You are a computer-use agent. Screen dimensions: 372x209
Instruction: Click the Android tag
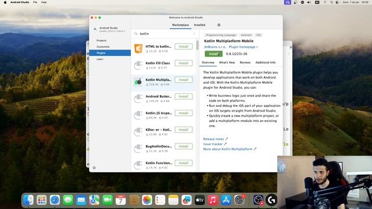click(x=246, y=35)
